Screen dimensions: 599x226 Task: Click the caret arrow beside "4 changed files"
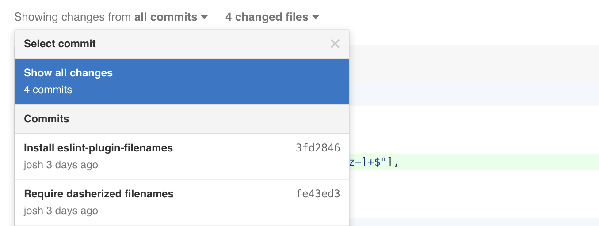pos(316,17)
